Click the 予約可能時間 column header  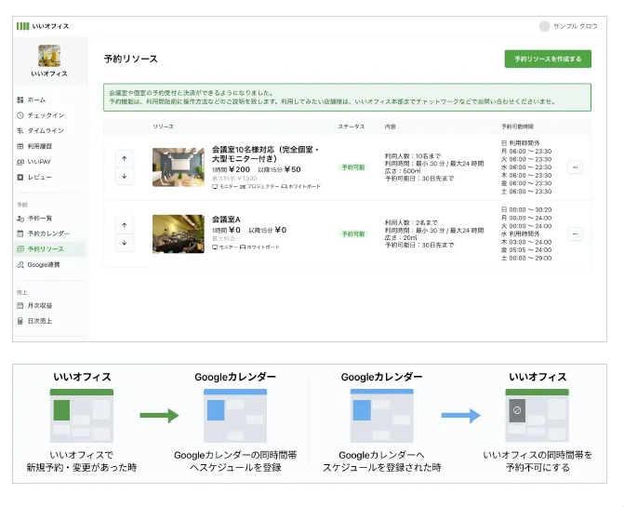(x=517, y=127)
